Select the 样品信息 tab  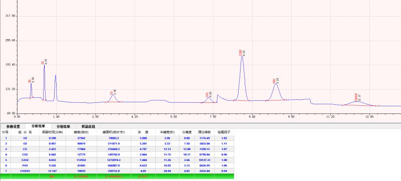pos(89,126)
